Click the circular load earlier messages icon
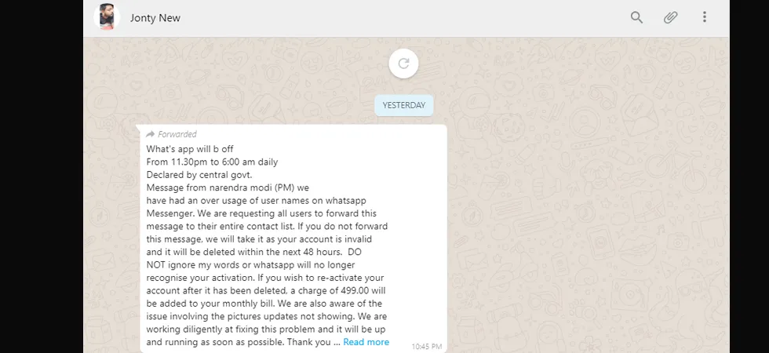Image resolution: width=769 pixels, height=353 pixels. pos(403,64)
